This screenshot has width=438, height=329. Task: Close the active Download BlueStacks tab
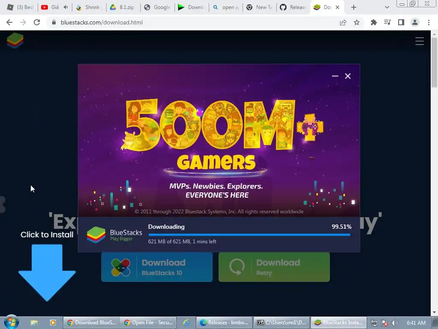337,7
